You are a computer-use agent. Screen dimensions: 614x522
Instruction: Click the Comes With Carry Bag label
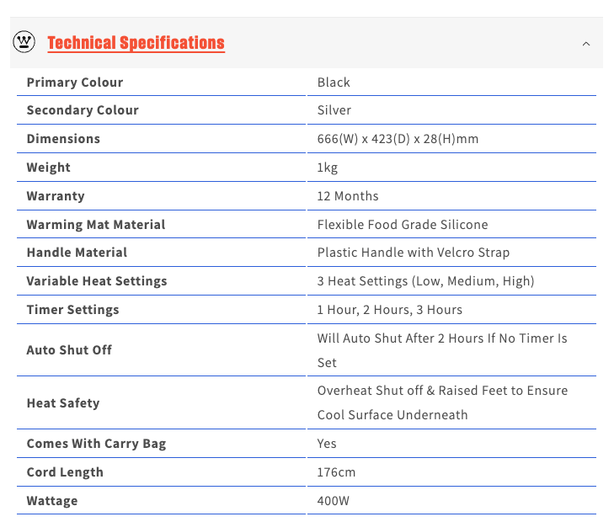(96, 444)
